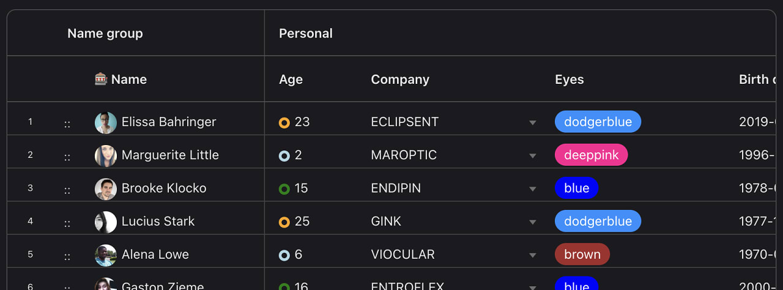
Task: Click the orange age ring next to 23
Action: pyautogui.click(x=284, y=122)
